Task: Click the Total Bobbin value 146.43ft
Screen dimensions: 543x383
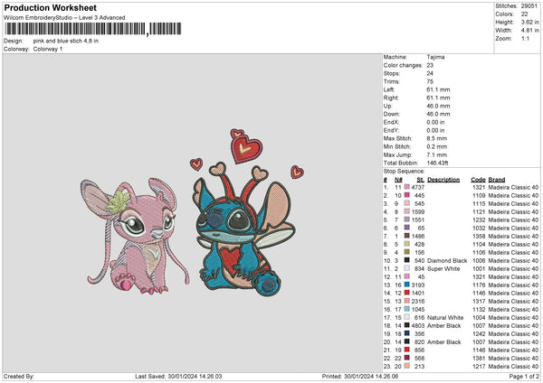Action: pos(437,163)
